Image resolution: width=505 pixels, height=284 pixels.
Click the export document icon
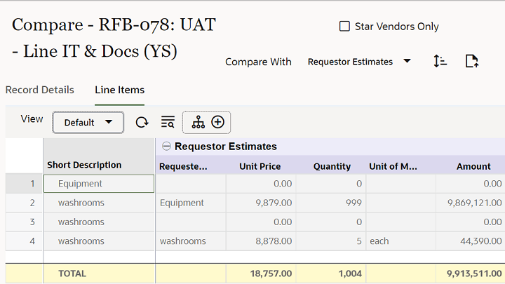[x=472, y=61]
